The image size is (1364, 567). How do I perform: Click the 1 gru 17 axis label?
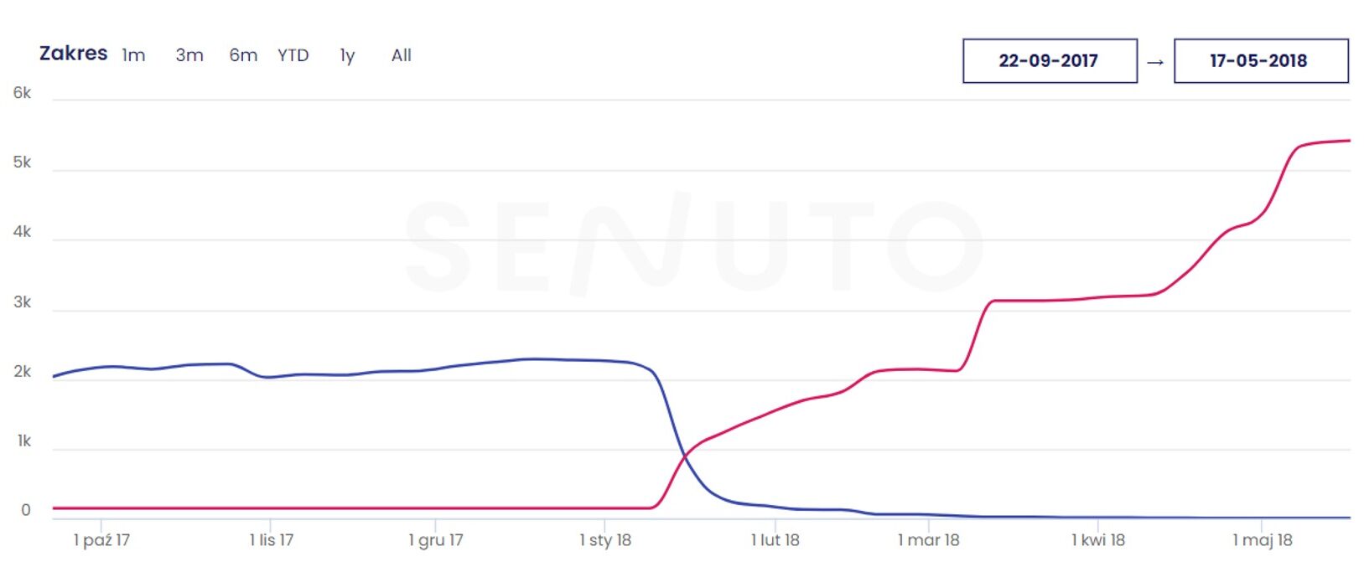pos(436,540)
